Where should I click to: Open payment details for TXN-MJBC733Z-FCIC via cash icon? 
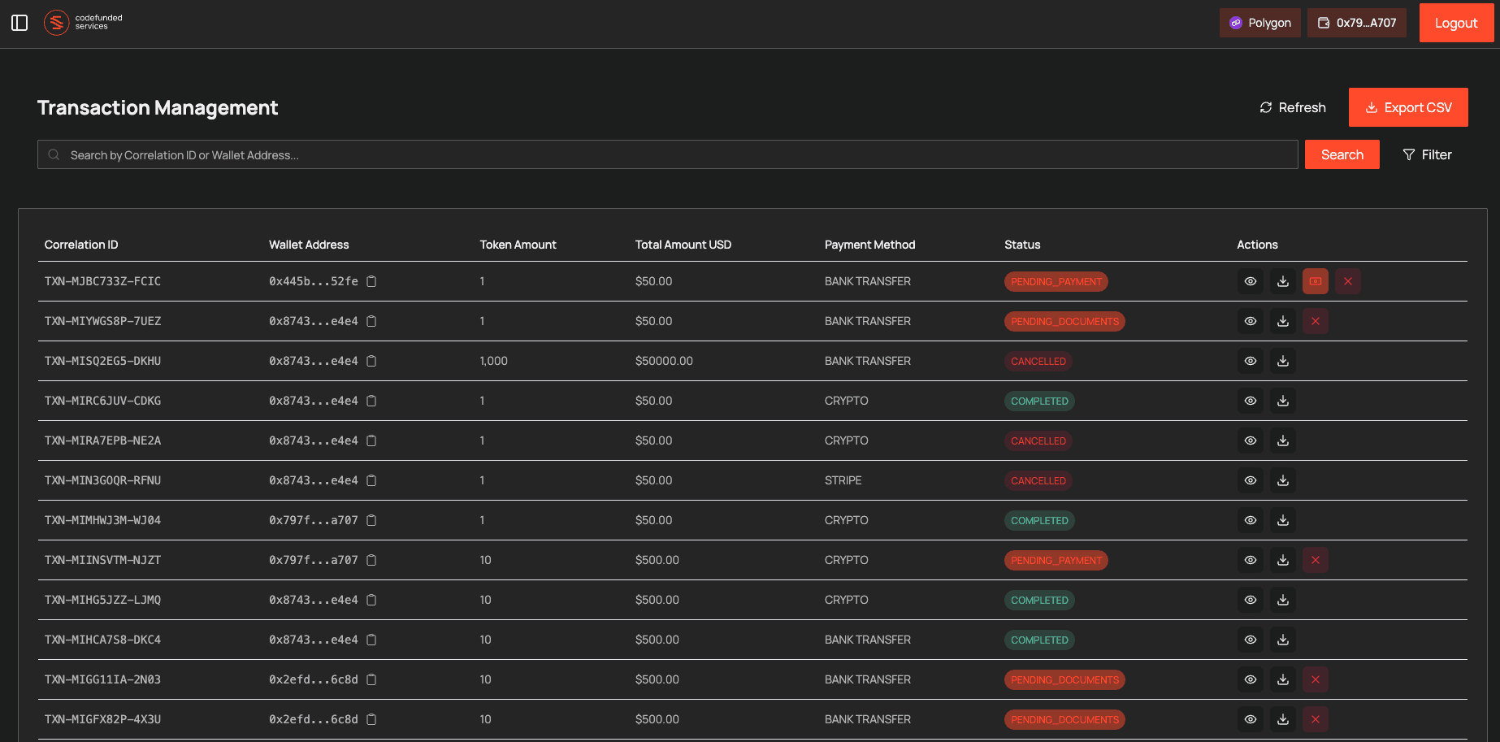1316,281
